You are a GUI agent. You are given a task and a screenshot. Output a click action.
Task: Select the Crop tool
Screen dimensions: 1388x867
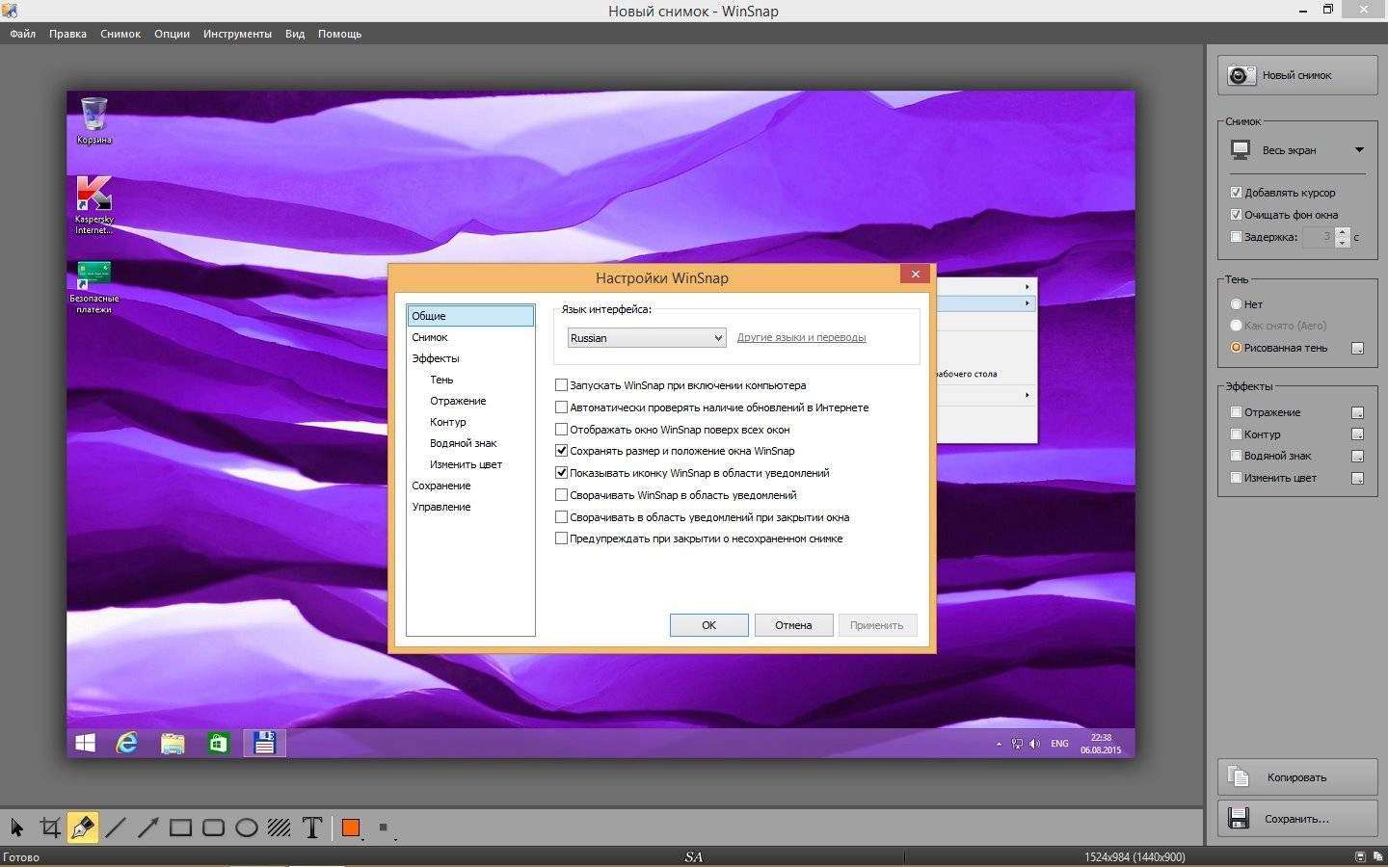pyautogui.click(x=50, y=828)
